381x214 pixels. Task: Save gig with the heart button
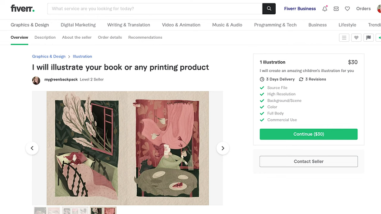click(356, 37)
